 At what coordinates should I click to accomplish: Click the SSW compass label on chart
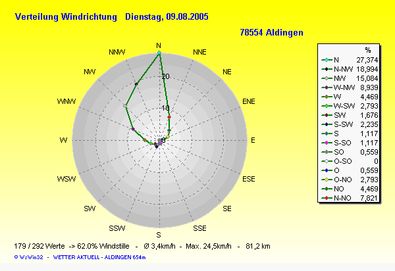[x=117, y=228]
